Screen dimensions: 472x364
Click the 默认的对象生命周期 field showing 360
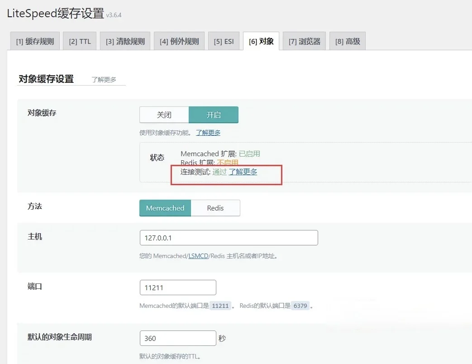(x=178, y=338)
